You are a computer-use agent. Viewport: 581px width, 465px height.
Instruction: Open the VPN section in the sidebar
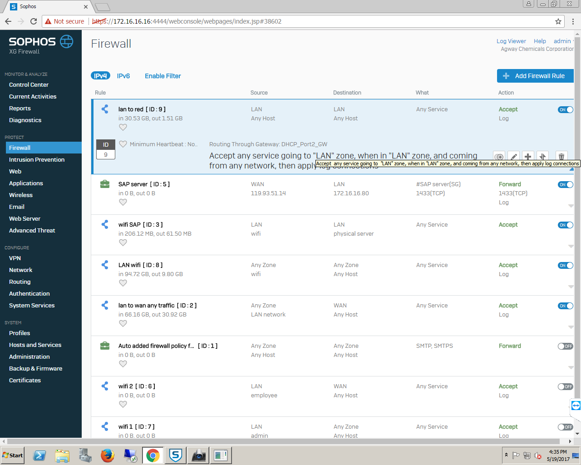pyautogui.click(x=15, y=258)
